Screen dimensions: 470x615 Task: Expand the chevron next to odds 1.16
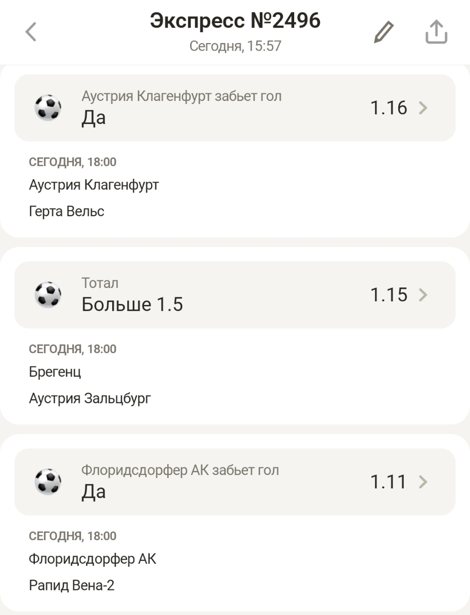coord(423,108)
